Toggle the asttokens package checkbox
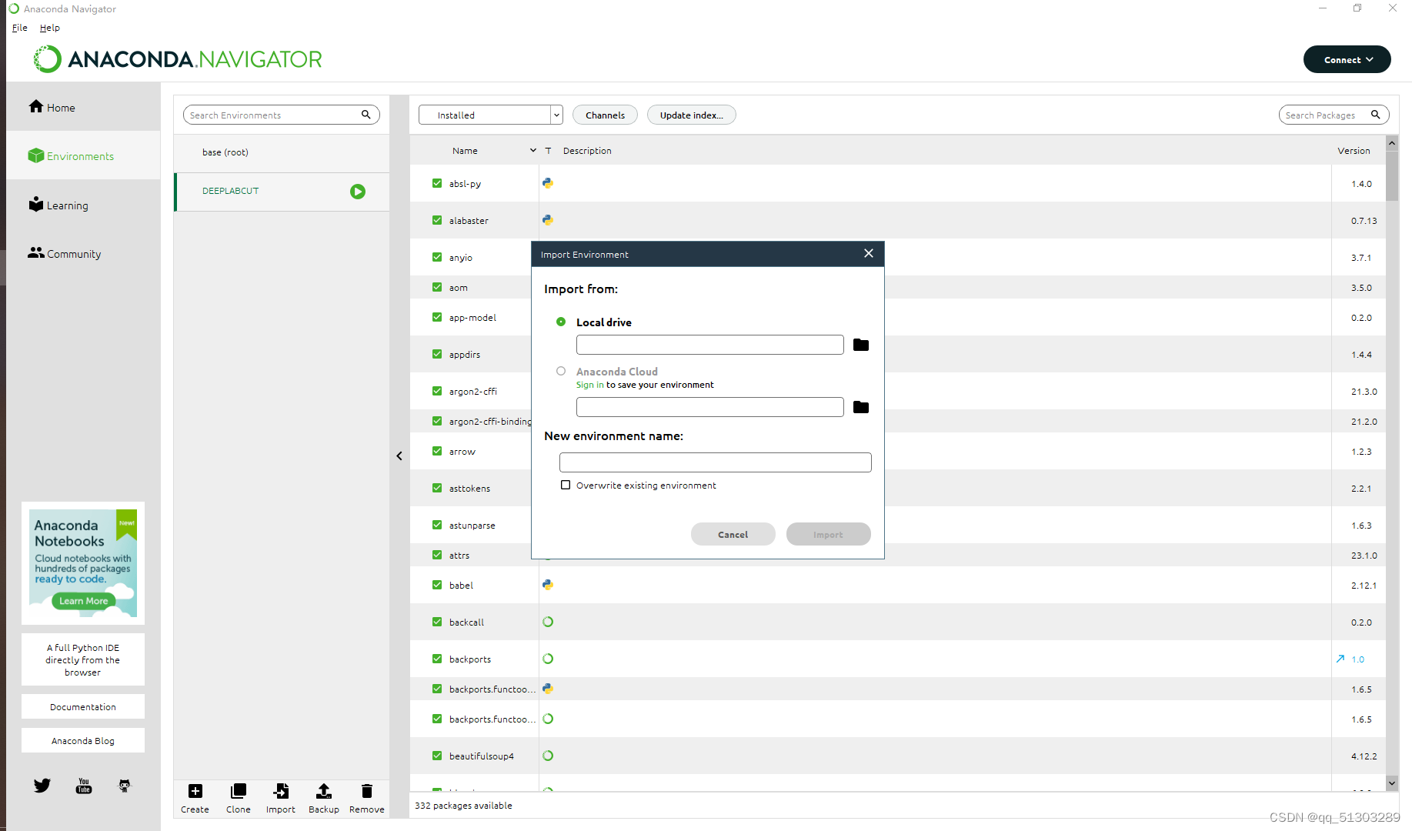Image resolution: width=1412 pixels, height=831 pixels. click(437, 488)
